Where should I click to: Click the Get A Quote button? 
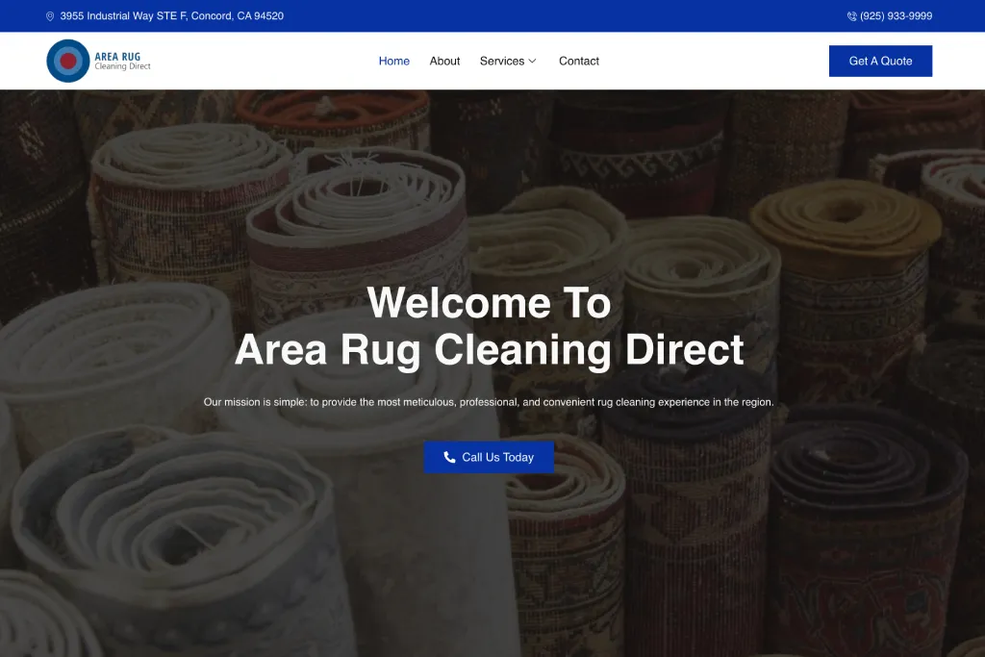(880, 61)
